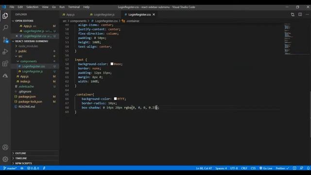
Task: Click the synchronize changes cloud icon in status bar
Action: point(22,168)
